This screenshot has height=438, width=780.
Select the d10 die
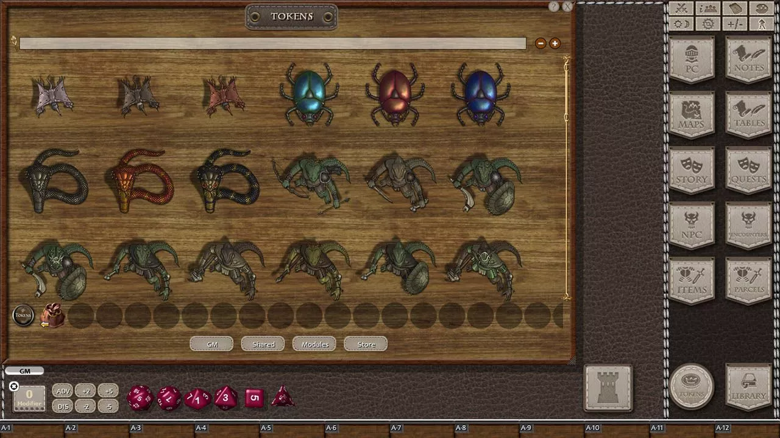click(197, 399)
